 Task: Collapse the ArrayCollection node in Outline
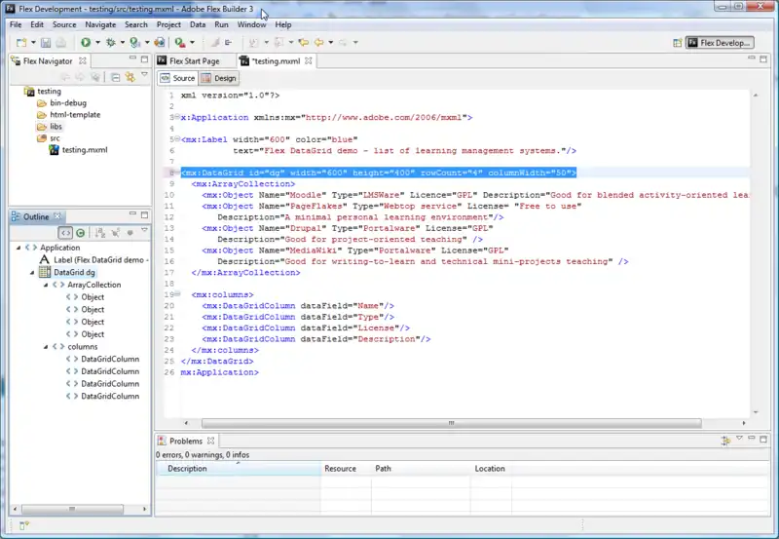[x=45, y=285]
